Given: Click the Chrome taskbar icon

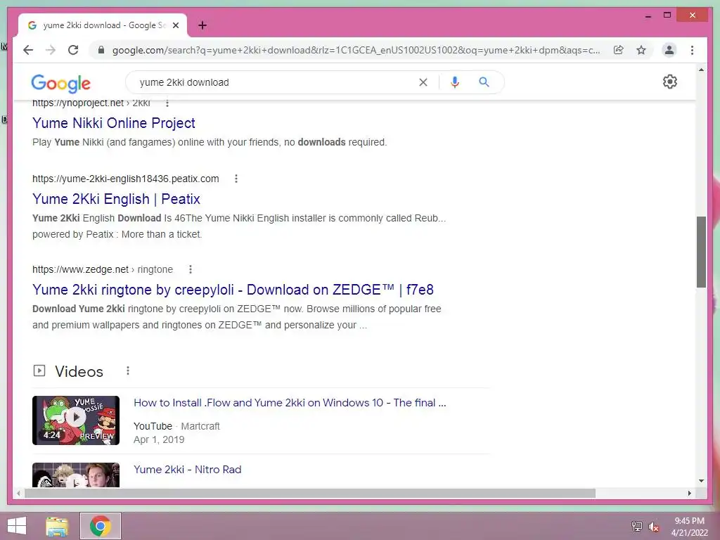Looking at the screenshot, I should [x=101, y=526].
